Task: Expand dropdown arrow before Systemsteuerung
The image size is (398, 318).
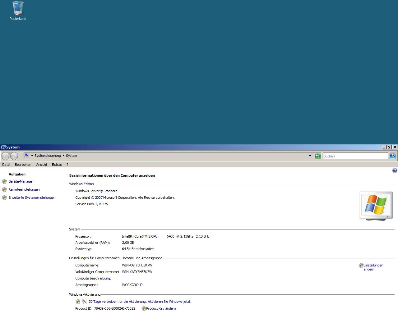Action: (32, 156)
